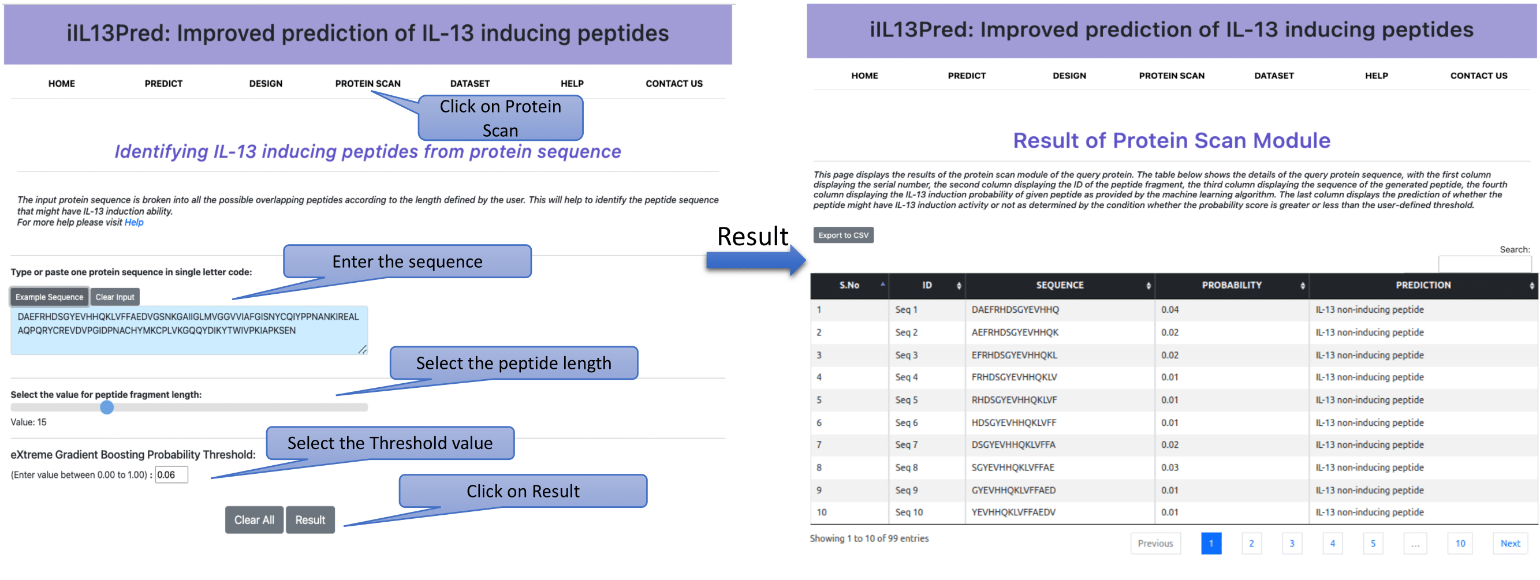Go to PREDICT page in left menu

[x=163, y=84]
